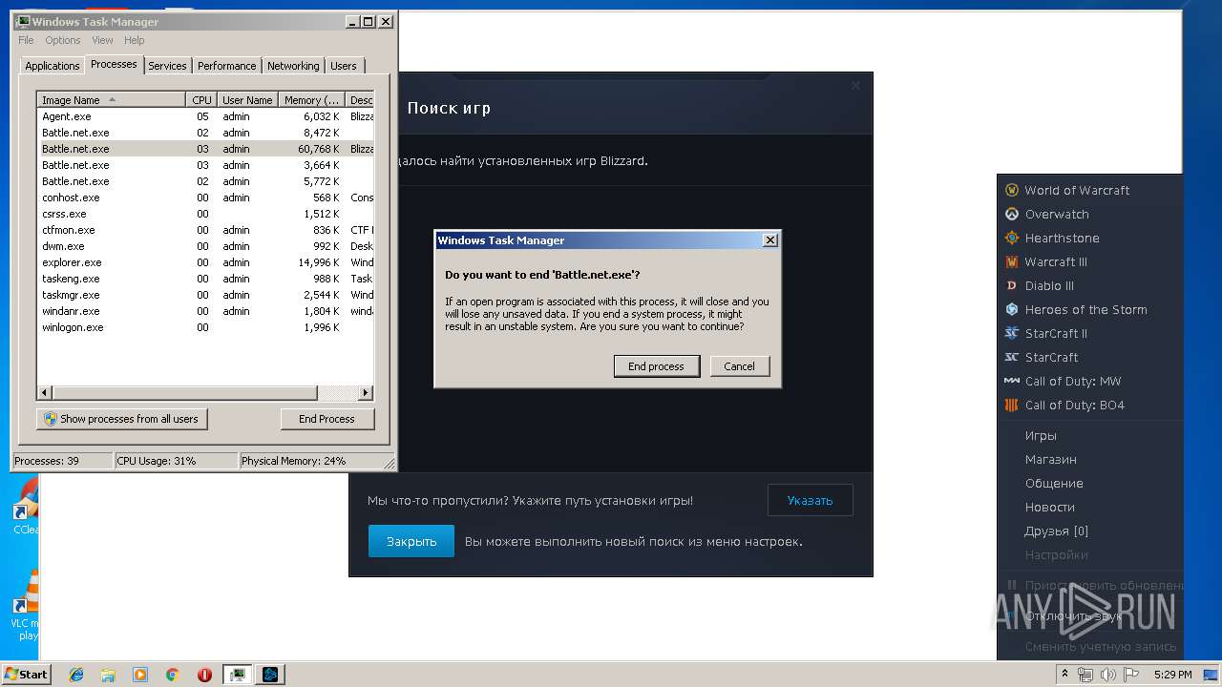Open Opera browser from taskbar

coord(204,675)
